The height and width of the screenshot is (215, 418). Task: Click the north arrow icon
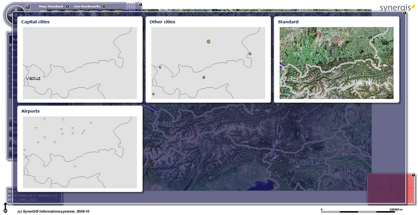click(6, 208)
